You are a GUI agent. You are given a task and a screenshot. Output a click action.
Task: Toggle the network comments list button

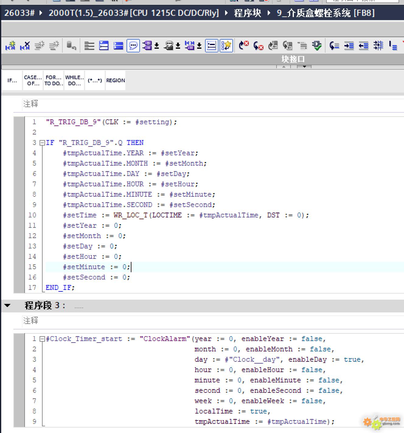(x=211, y=46)
